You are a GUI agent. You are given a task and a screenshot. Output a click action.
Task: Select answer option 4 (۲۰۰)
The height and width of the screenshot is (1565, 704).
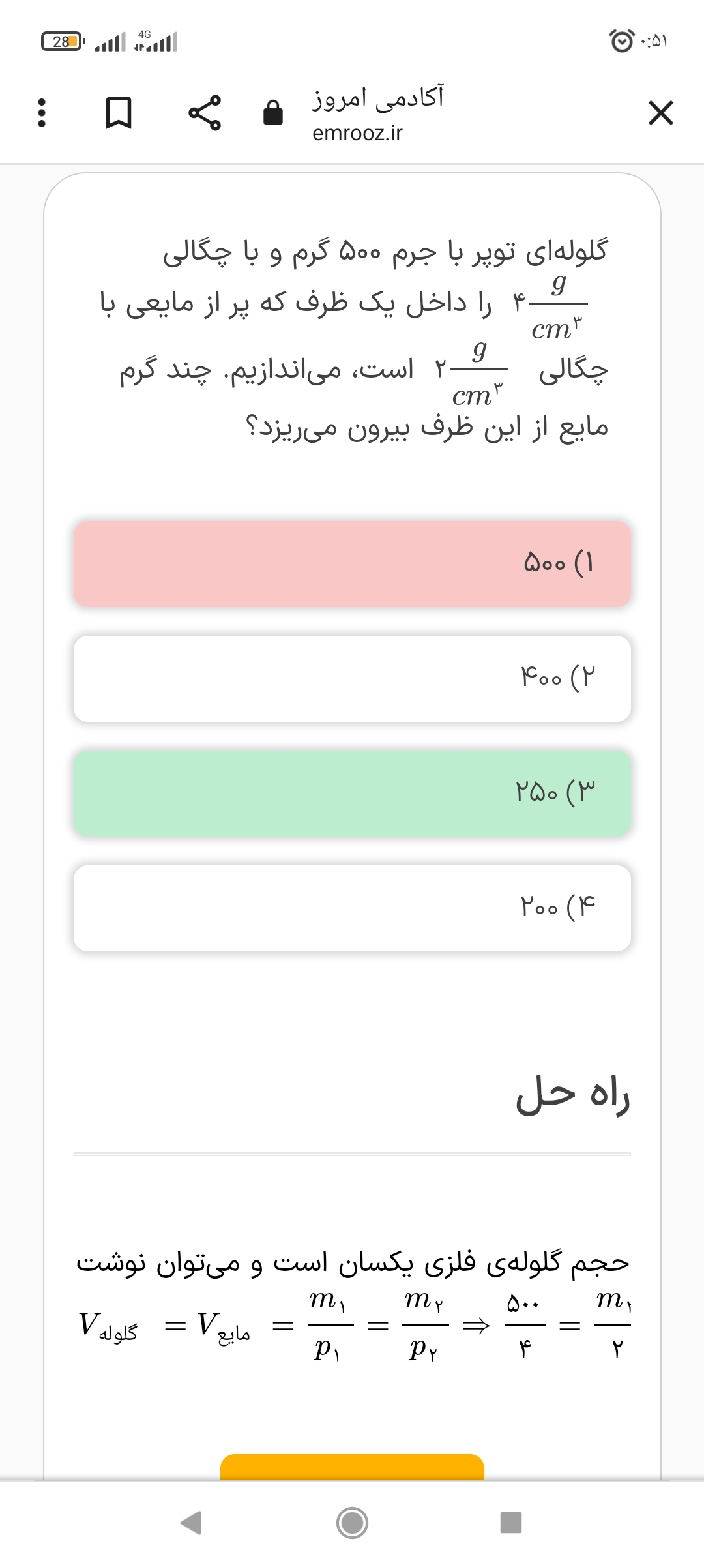tap(352, 908)
